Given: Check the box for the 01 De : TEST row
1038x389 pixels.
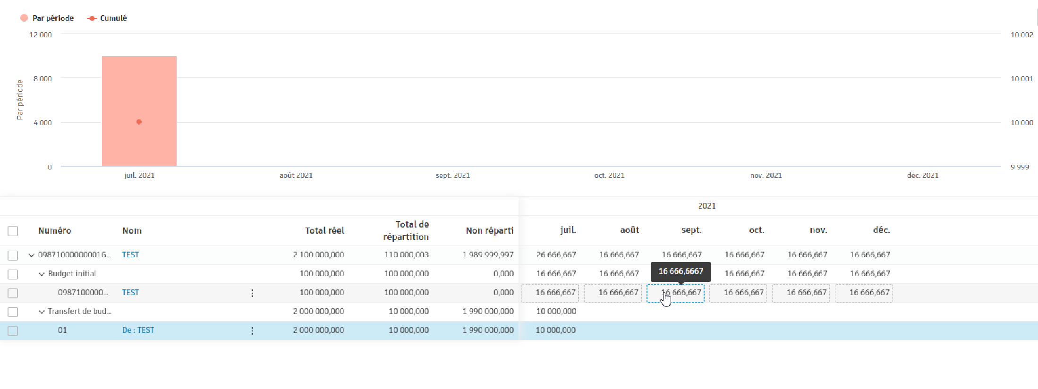Looking at the screenshot, I should [x=13, y=331].
